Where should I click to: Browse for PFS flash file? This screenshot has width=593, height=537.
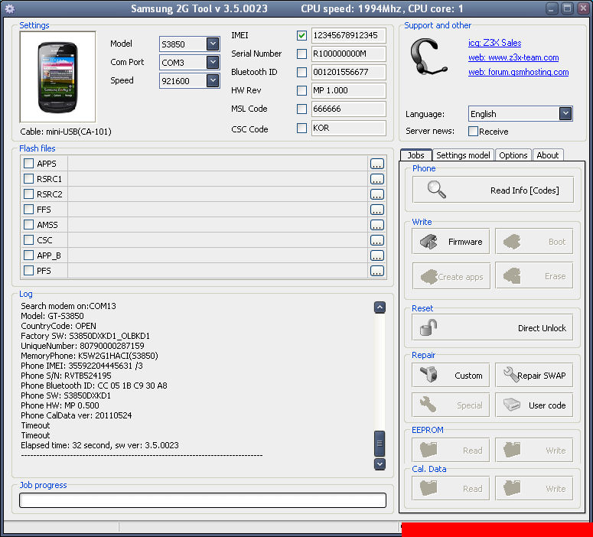377,271
